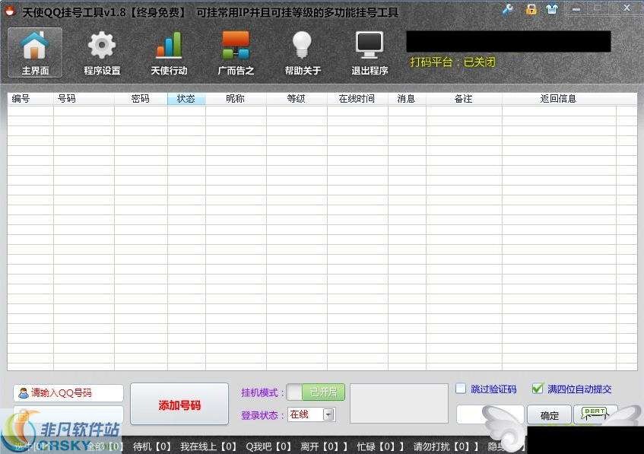Image resolution: width=644 pixels, height=454 pixels.
Task: Expand the 登录状态 在线 dropdown
Action: 328,414
